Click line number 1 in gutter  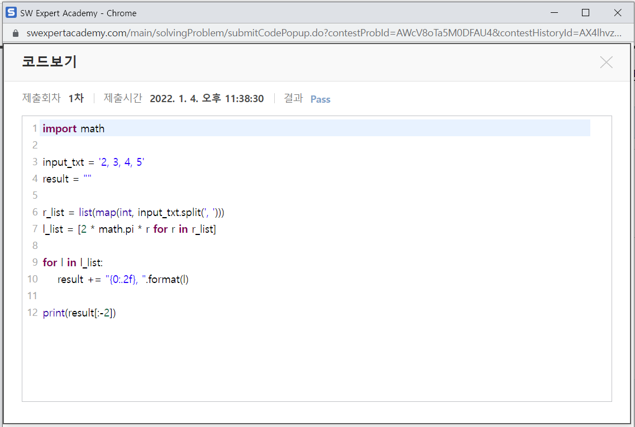tap(35, 129)
